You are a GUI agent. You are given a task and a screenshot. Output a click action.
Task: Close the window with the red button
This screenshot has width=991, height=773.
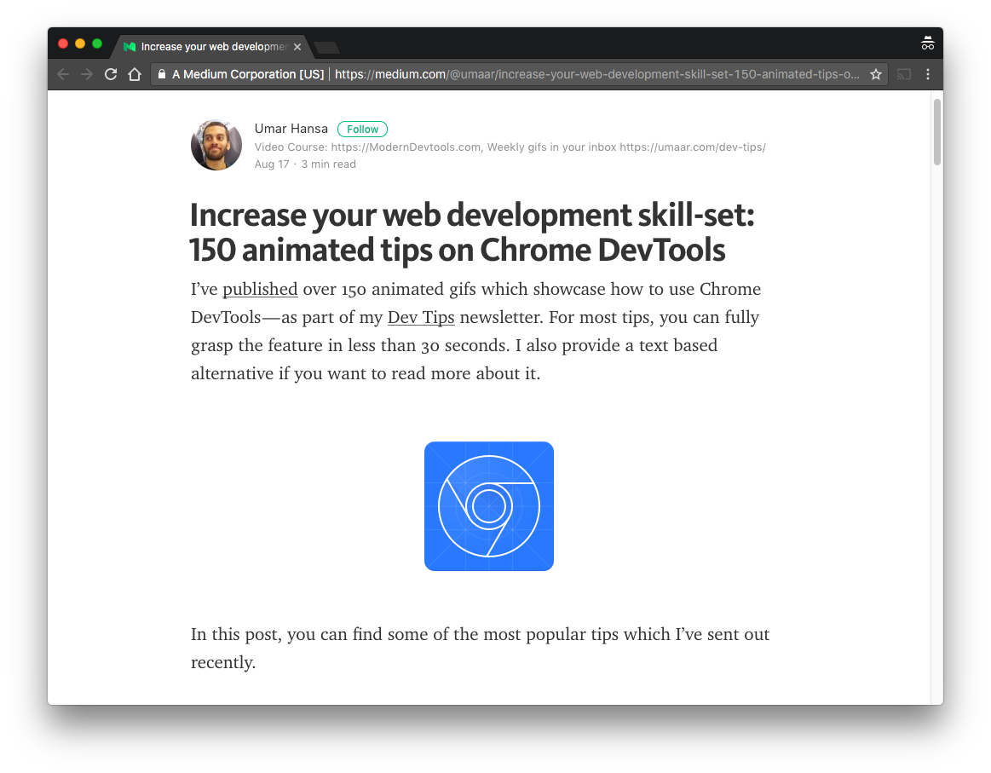coord(63,43)
